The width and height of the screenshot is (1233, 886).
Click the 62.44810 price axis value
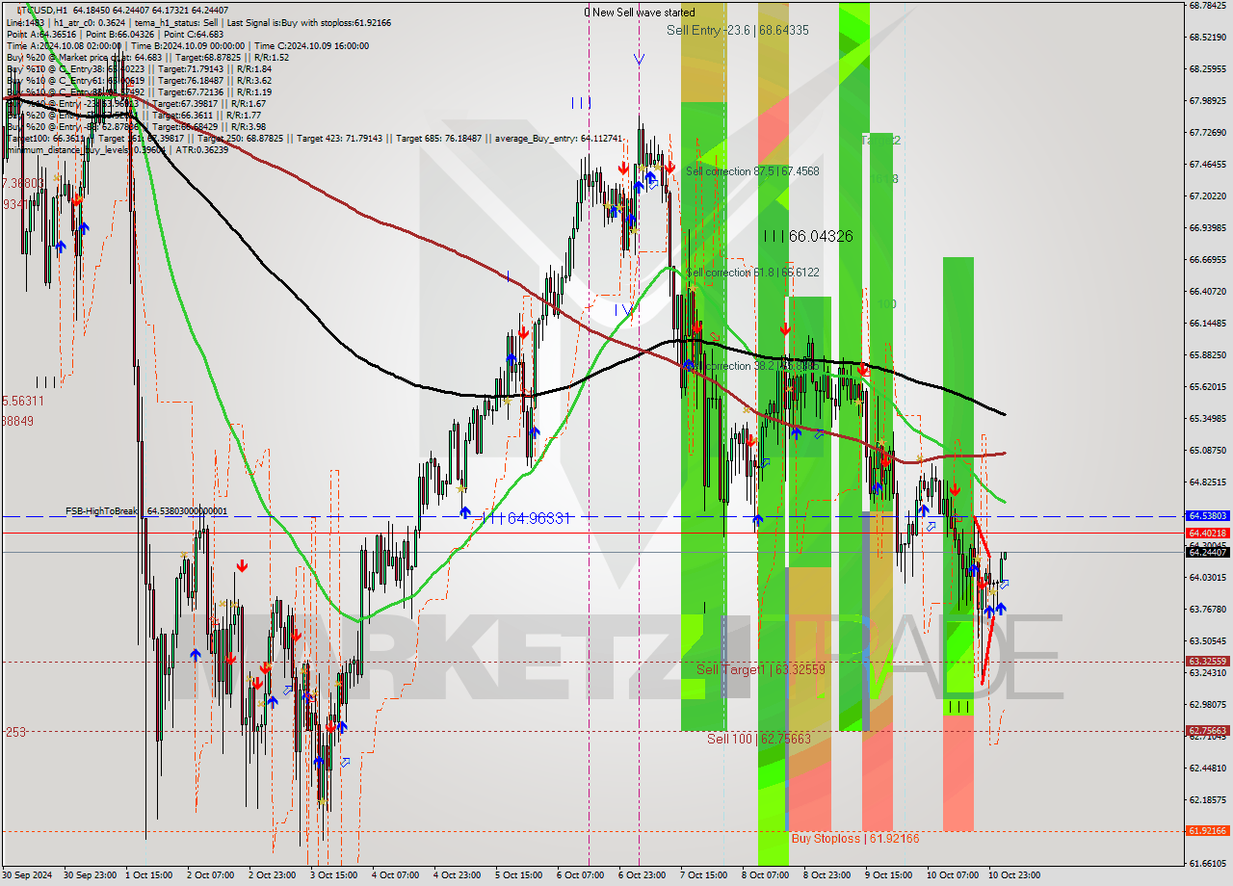(1207, 769)
